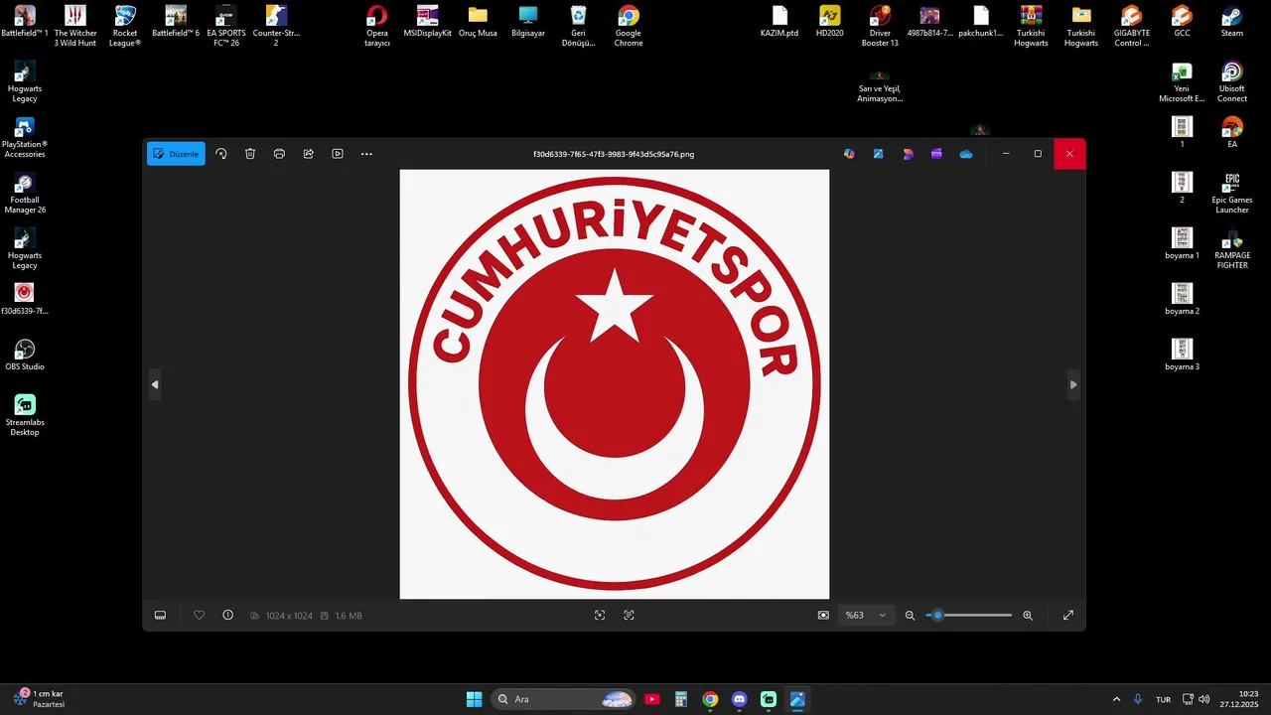This screenshot has width=1271, height=715.
Task: Click the microphone icon in system tray
Action: (x=1138, y=699)
